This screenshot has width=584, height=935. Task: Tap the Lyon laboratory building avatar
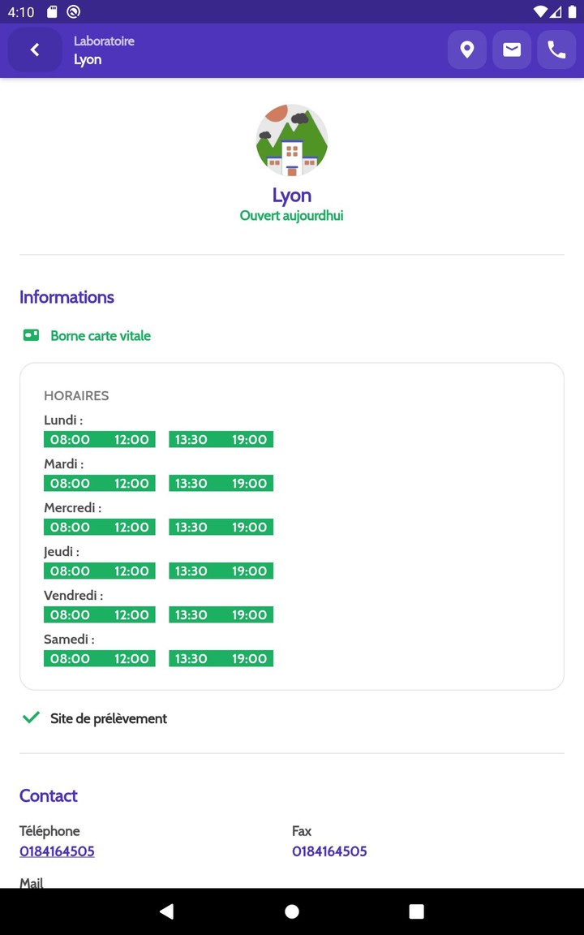292,140
